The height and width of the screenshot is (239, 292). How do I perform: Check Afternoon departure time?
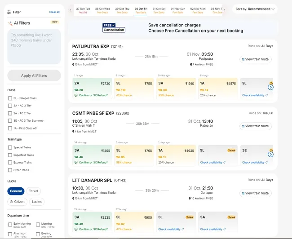pos(10,235)
